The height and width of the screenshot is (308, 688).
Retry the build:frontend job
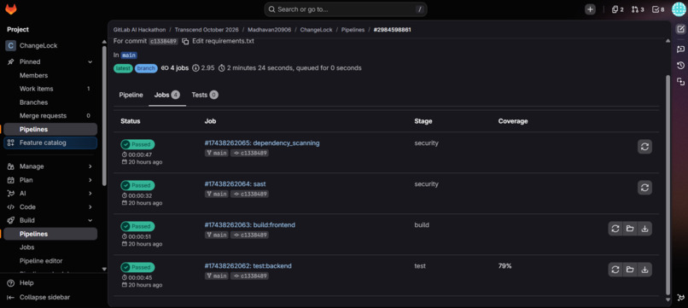coord(615,229)
